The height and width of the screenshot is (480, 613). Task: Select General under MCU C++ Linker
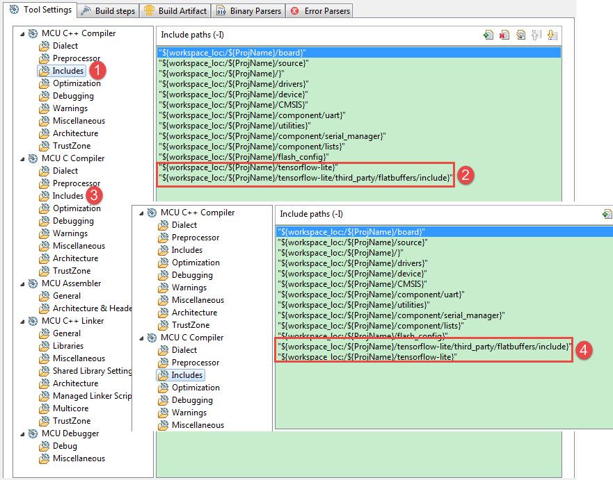click(61, 333)
